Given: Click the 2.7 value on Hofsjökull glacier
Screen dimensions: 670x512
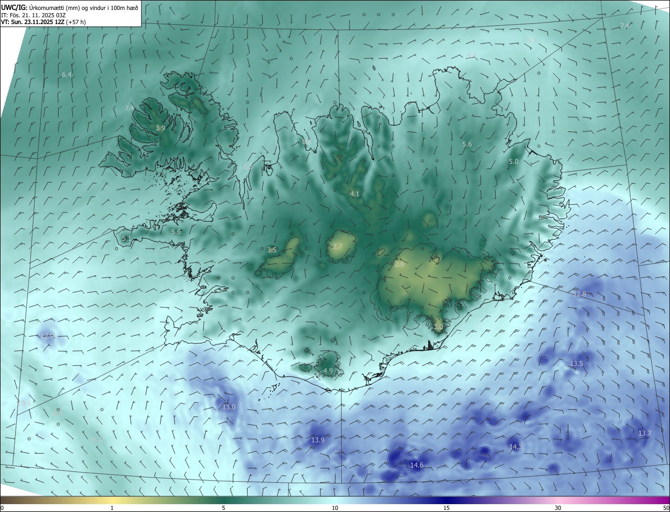Looking at the screenshot, I should point(338,247).
